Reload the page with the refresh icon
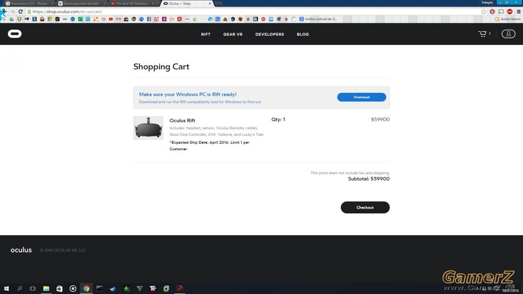The height and width of the screenshot is (294, 523). pyautogui.click(x=20, y=11)
